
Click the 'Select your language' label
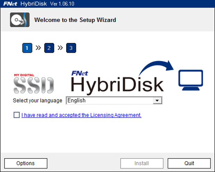tap(37, 101)
